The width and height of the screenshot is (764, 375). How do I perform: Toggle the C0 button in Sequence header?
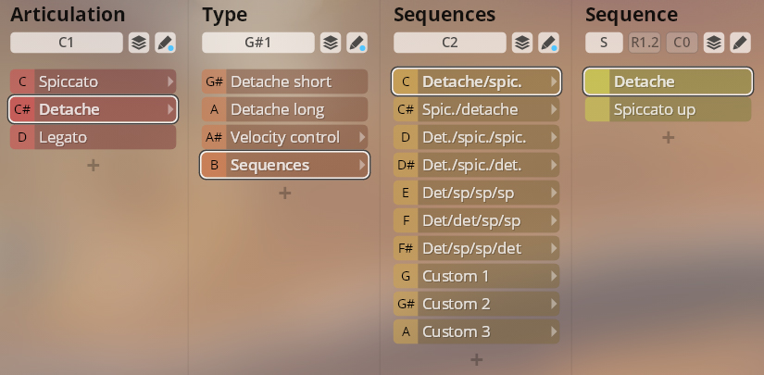coord(682,43)
